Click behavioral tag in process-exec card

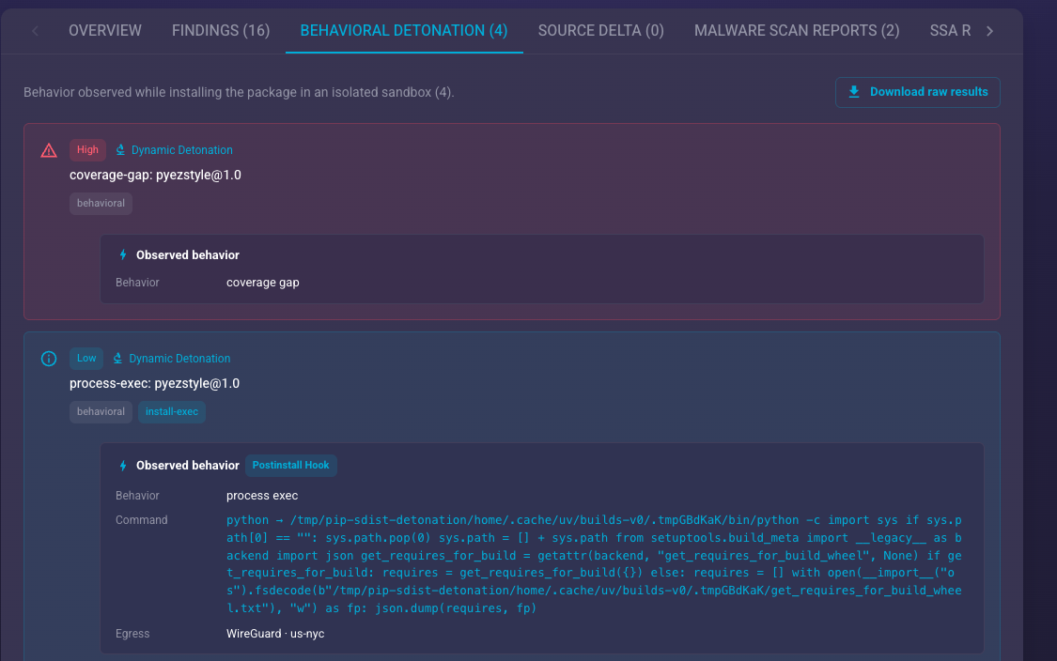pos(101,411)
